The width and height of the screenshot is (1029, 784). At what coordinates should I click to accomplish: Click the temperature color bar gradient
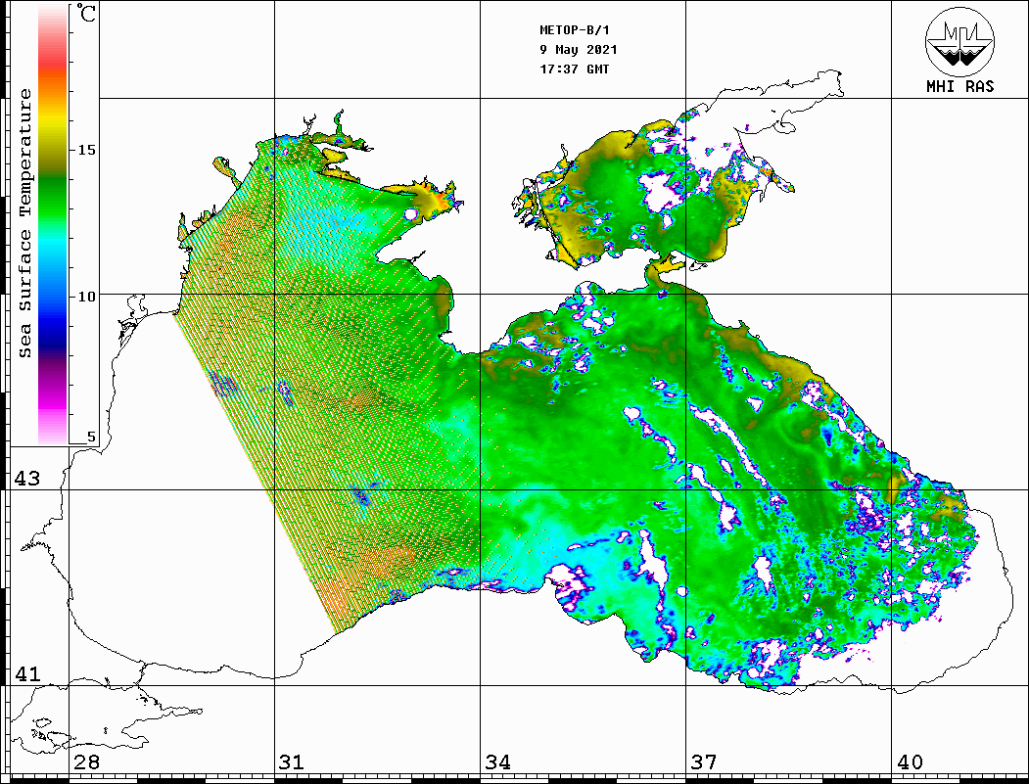[53, 224]
